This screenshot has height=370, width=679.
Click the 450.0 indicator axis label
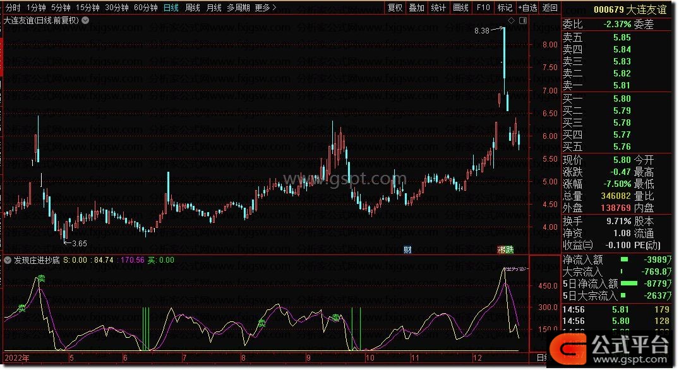click(548, 286)
